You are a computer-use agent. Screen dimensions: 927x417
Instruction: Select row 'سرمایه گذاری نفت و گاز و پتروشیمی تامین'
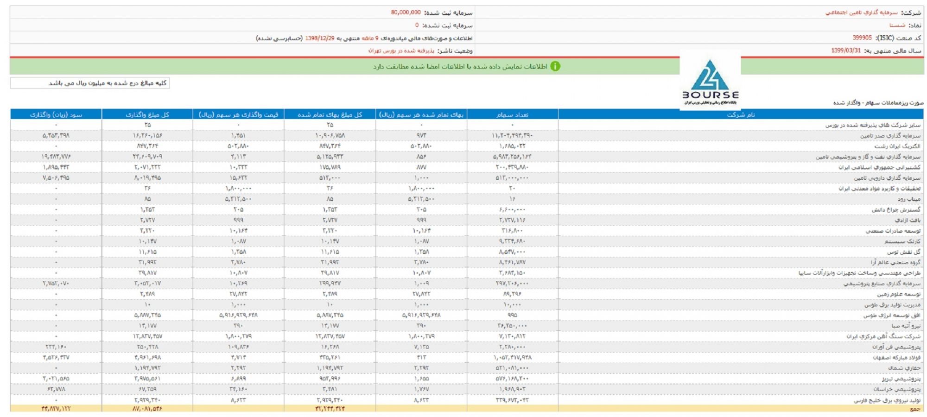[x=467, y=157]
